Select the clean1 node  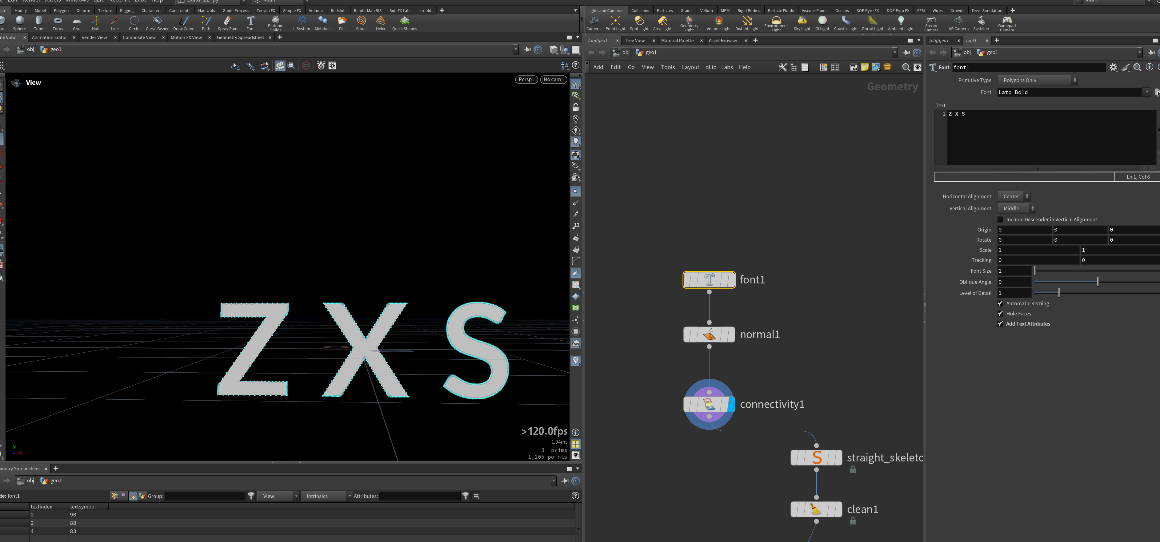(816, 509)
